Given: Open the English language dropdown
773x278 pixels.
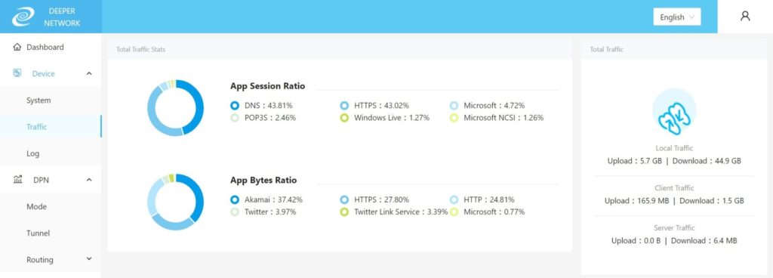Looking at the screenshot, I should point(677,17).
